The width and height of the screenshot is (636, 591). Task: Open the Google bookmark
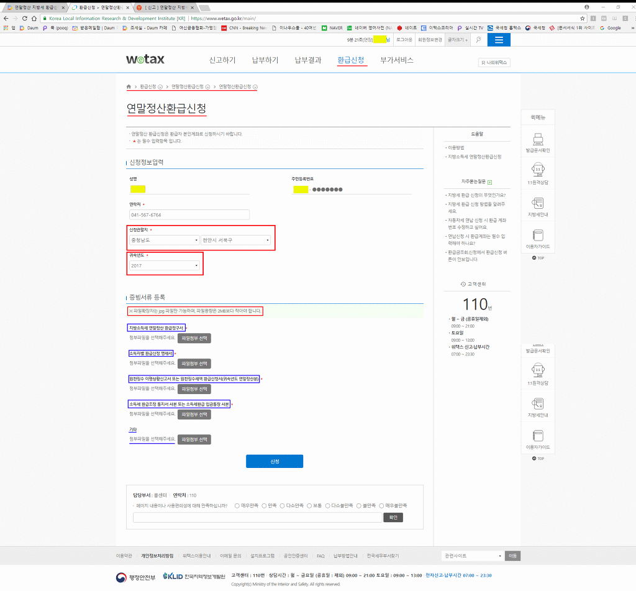coord(611,28)
